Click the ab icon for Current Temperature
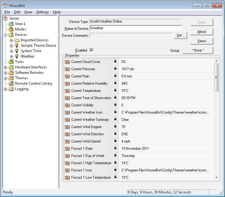 coord(67,91)
